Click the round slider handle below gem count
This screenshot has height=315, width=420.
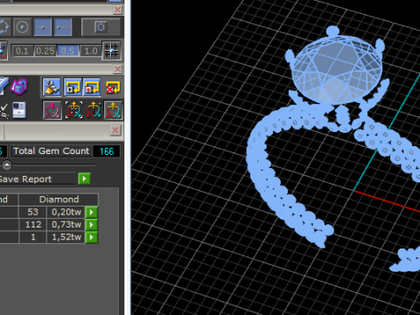pyautogui.click(x=7, y=165)
